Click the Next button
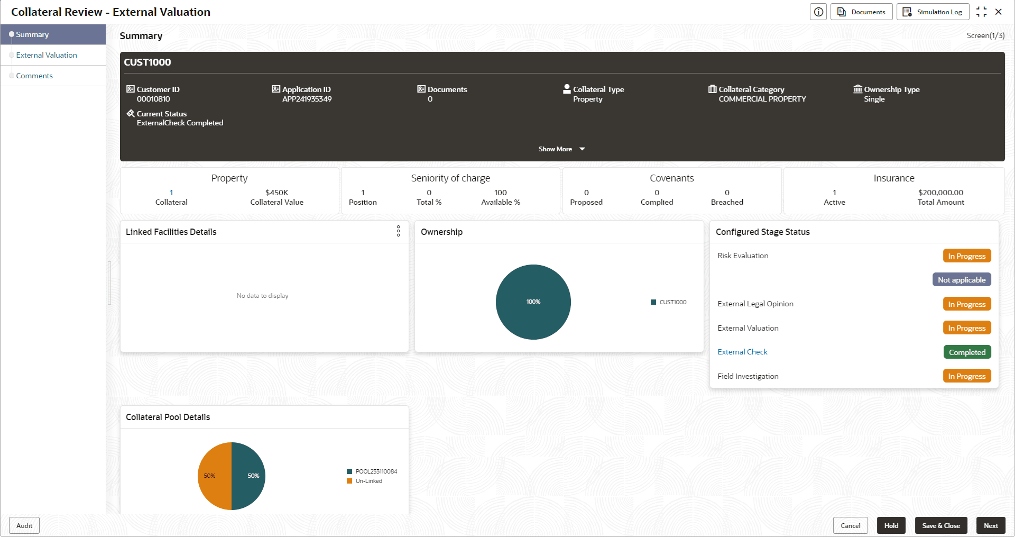 [x=991, y=525]
